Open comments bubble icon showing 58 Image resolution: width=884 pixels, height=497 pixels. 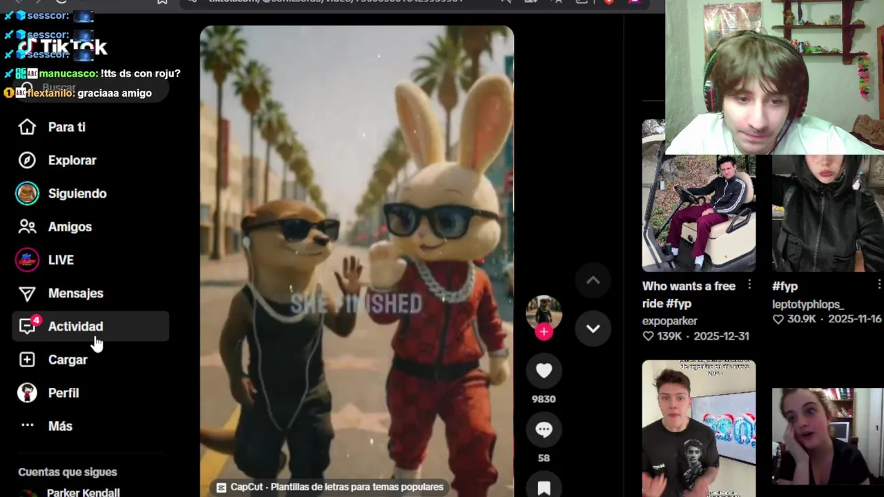(544, 429)
